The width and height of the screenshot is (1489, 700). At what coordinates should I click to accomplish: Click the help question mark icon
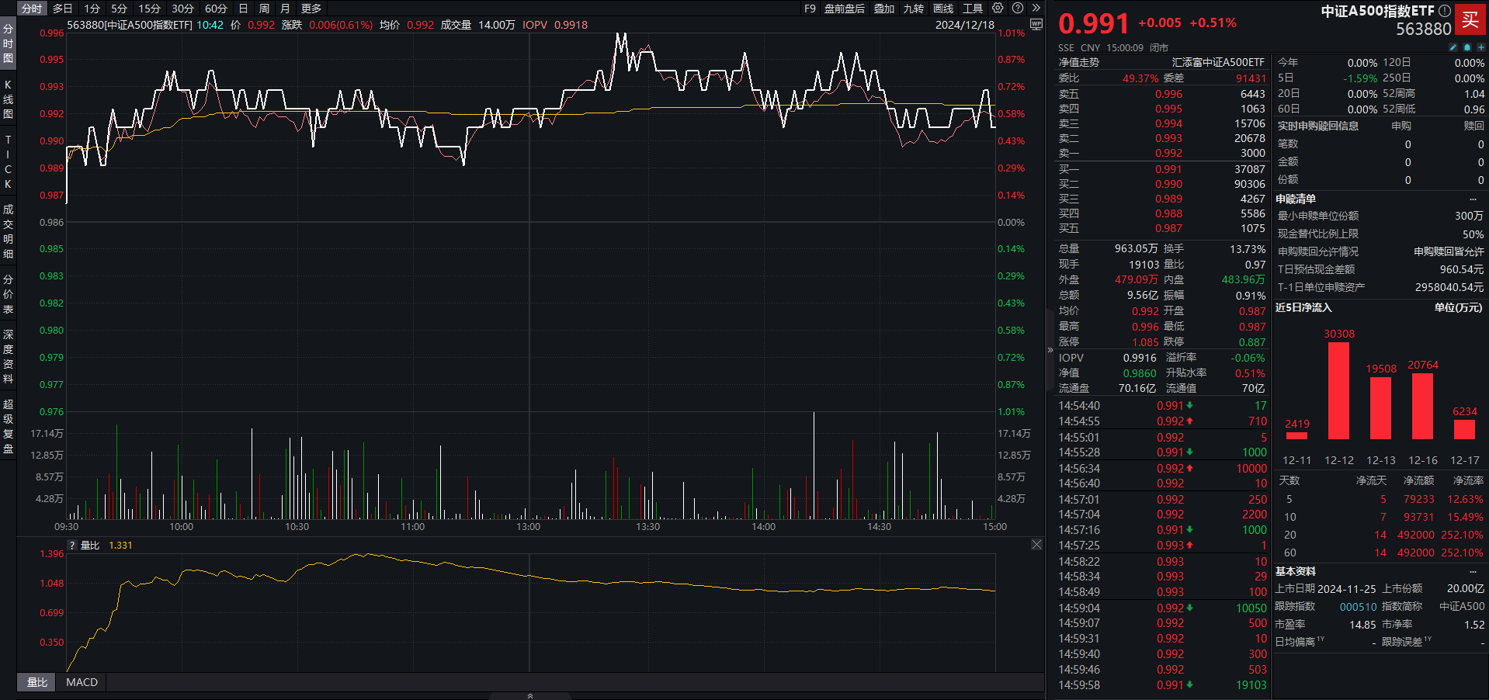1018,8
